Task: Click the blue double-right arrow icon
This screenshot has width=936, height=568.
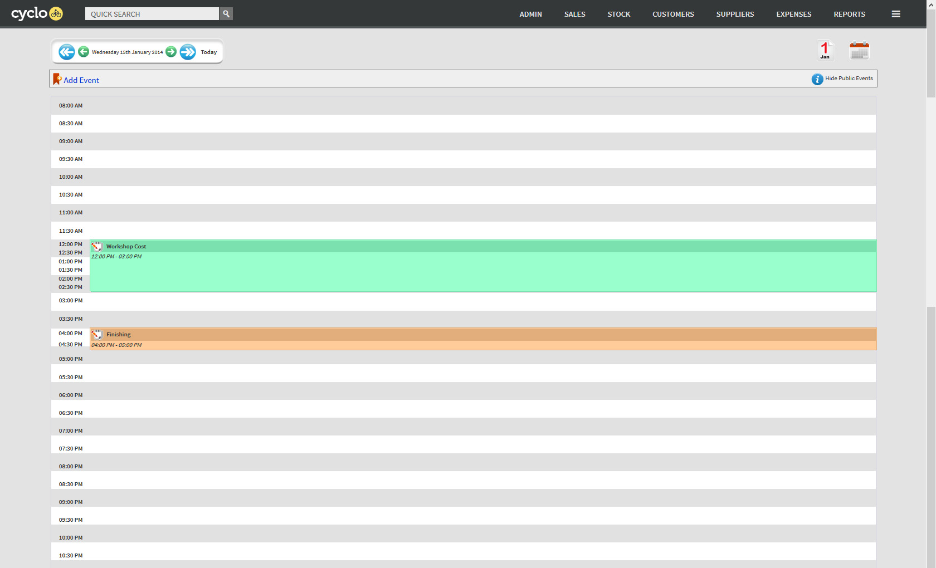Action: (188, 52)
